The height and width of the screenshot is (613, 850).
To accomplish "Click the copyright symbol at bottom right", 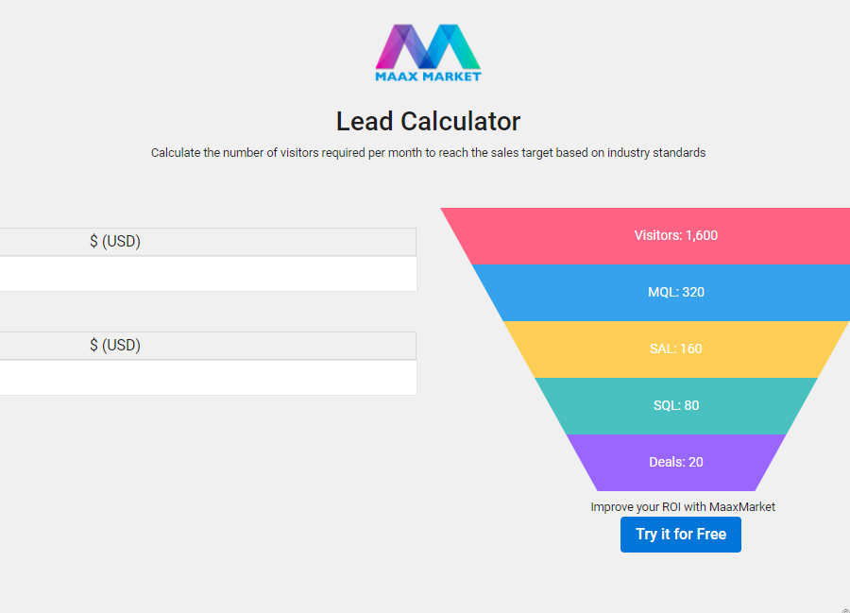I will tap(845, 609).
